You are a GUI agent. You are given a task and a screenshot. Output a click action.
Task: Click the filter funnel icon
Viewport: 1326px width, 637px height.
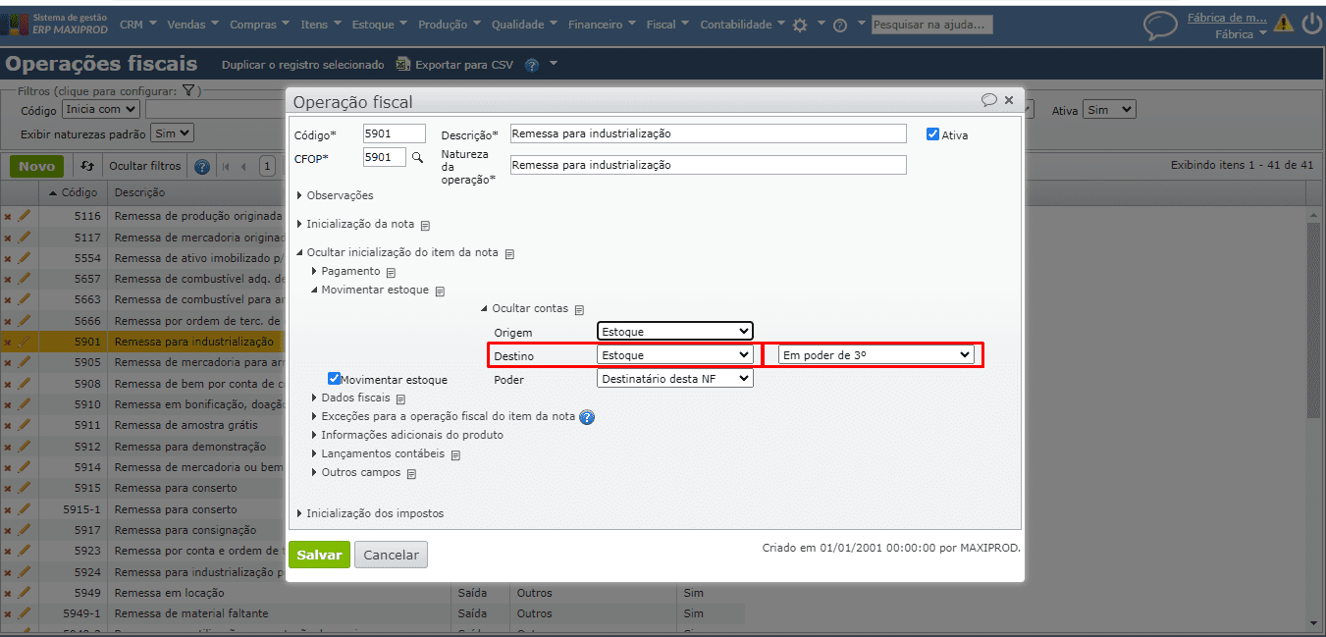188,91
